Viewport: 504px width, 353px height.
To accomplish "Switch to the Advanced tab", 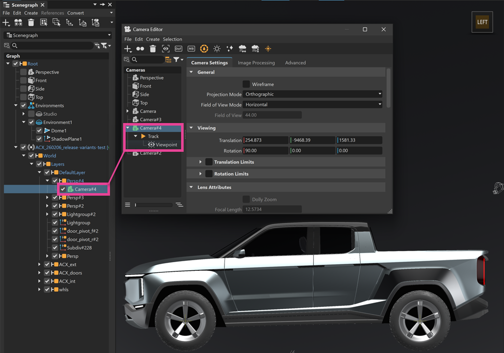I will pos(296,63).
